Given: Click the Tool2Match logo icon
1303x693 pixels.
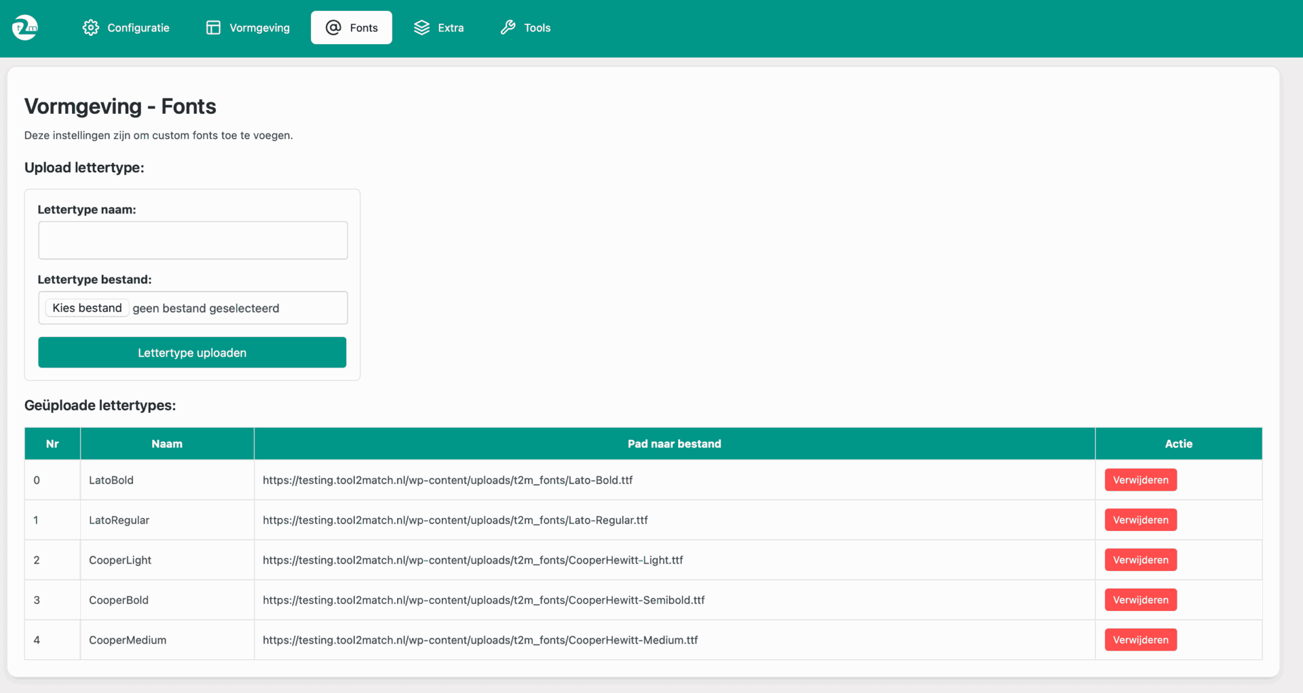Looking at the screenshot, I should click(25, 28).
